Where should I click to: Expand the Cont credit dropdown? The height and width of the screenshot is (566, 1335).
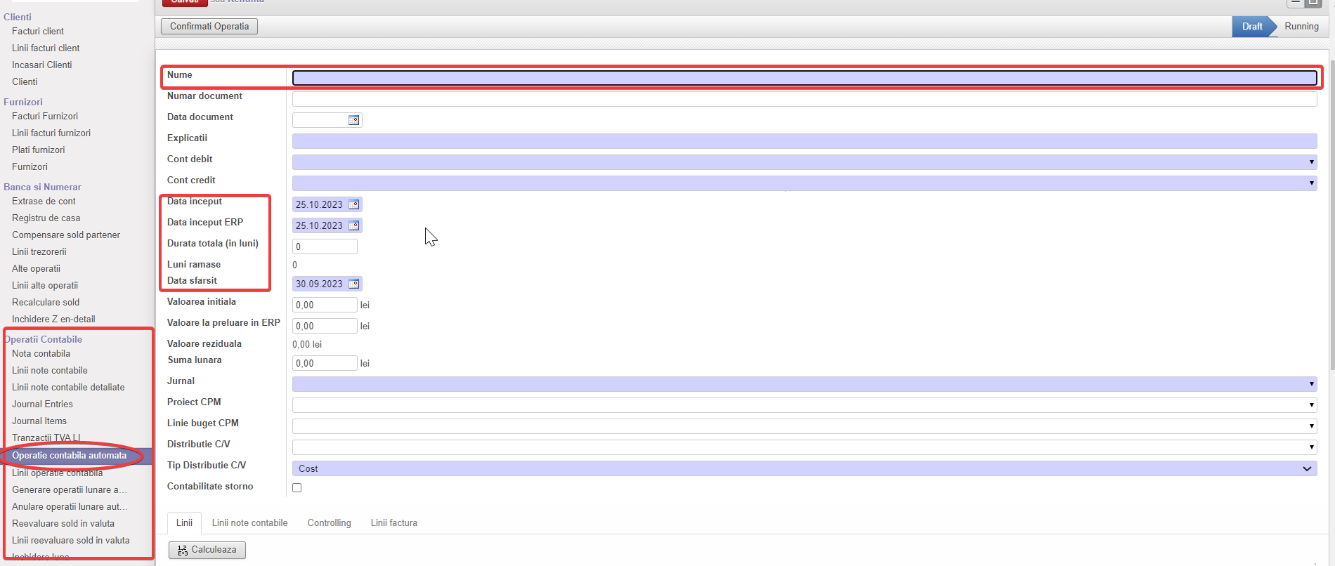[1310, 183]
